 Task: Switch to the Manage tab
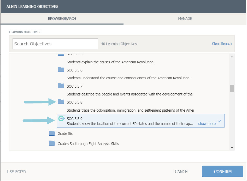click(x=185, y=19)
